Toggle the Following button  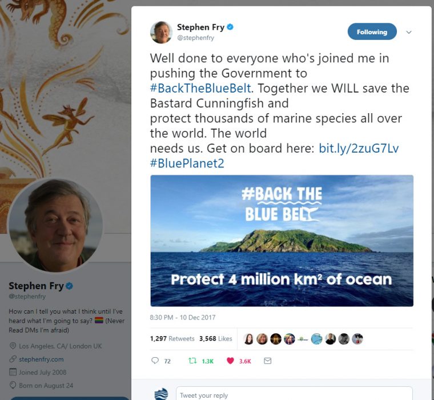pyautogui.click(x=372, y=32)
